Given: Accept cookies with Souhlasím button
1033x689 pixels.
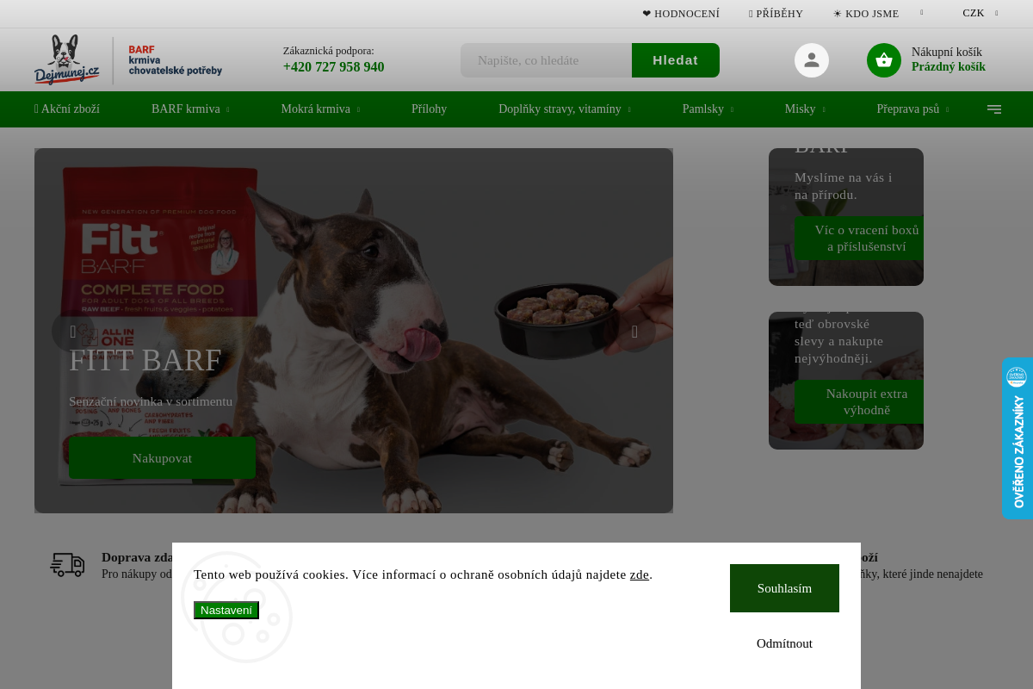Looking at the screenshot, I should pos(784,588).
